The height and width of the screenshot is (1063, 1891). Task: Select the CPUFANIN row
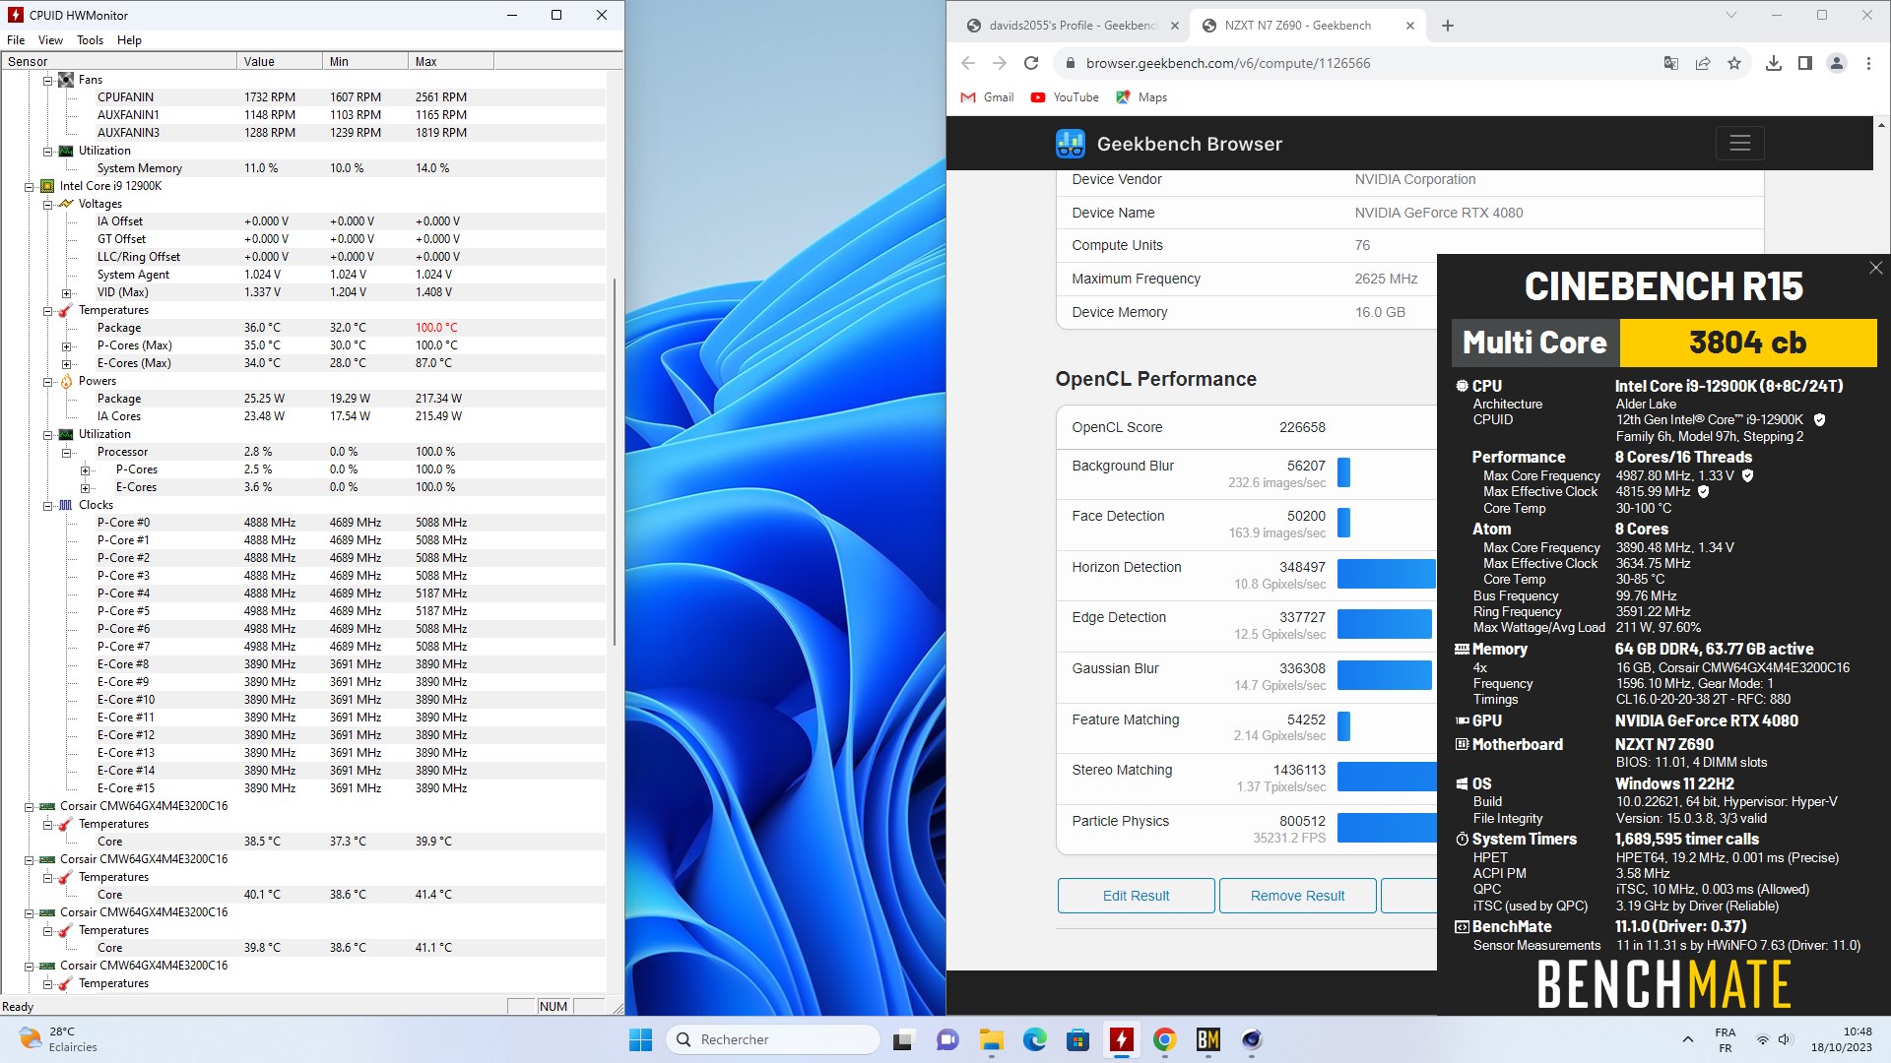[303, 97]
